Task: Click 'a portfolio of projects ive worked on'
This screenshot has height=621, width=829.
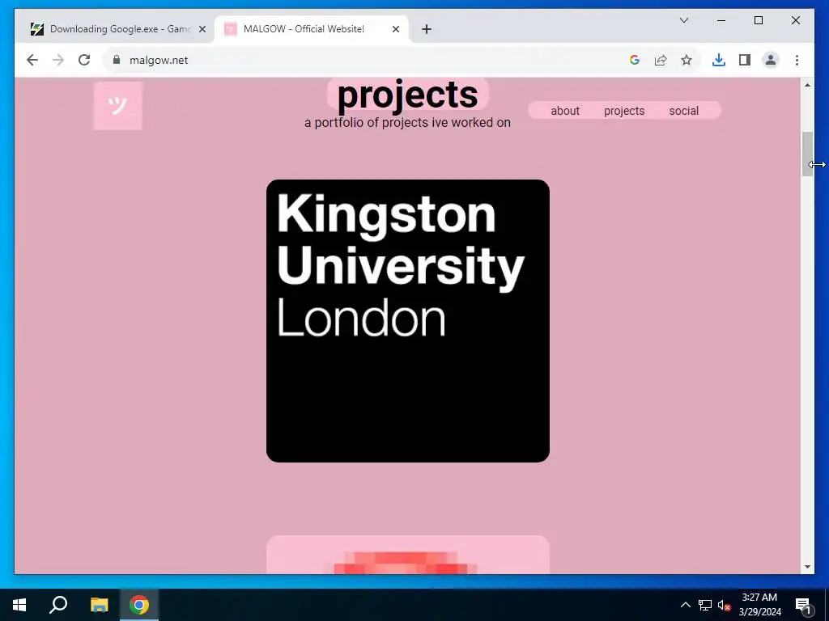Action: point(408,123)
